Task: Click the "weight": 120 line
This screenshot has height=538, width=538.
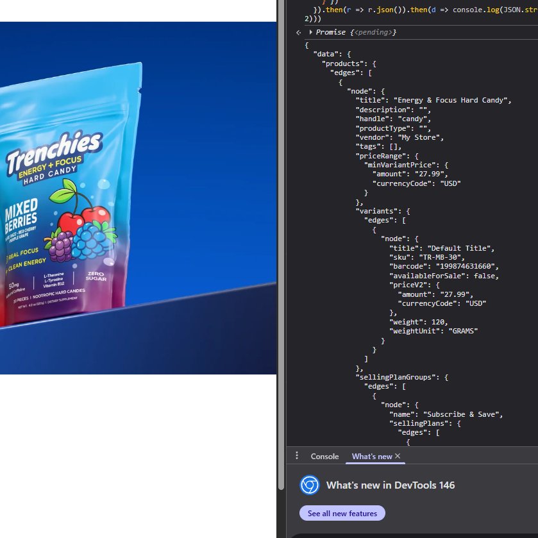Action: click(419, 322)
